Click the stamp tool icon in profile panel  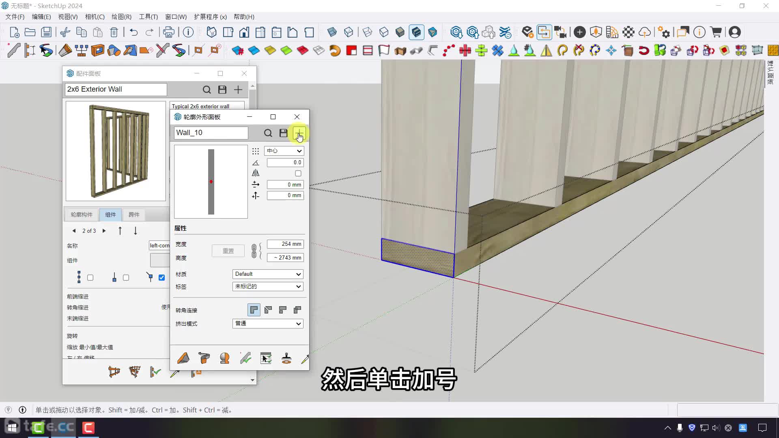click(x=286, y=358)
